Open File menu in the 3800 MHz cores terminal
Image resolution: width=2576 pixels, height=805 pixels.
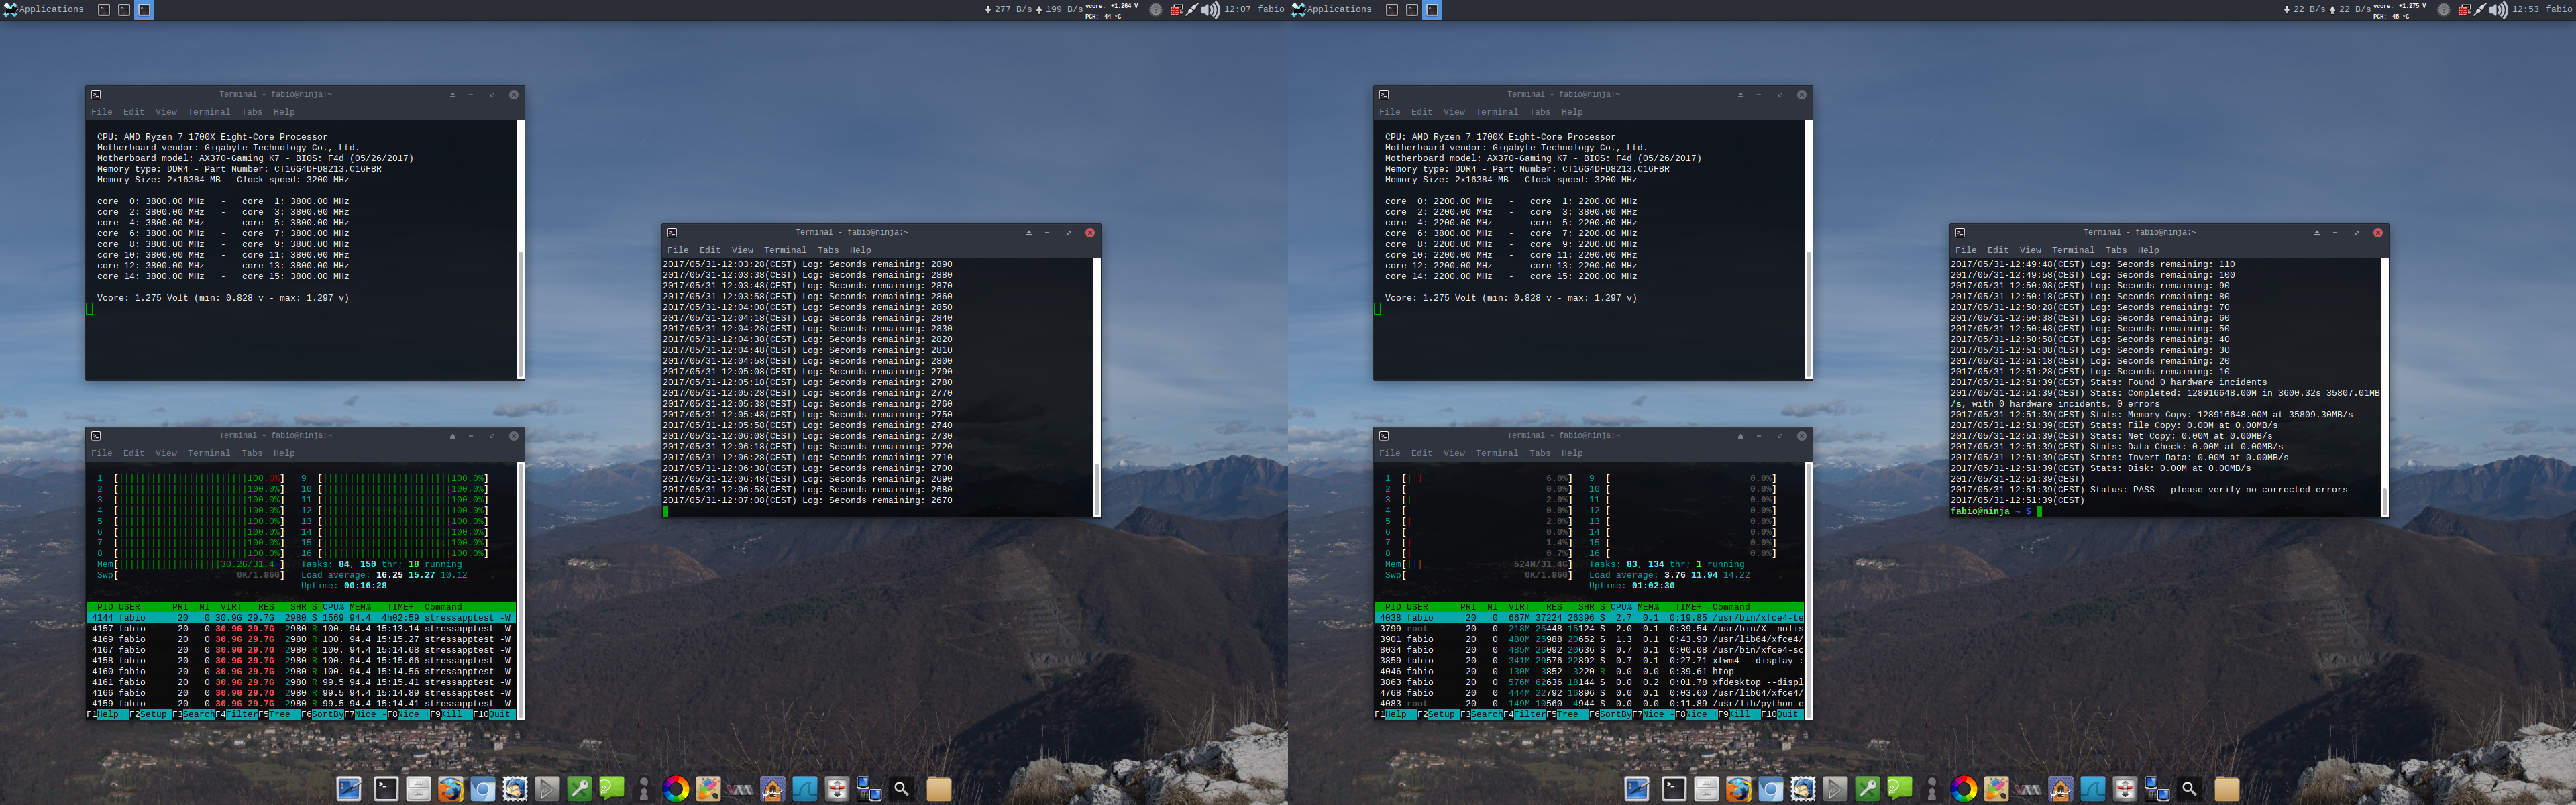click(102, 112)
